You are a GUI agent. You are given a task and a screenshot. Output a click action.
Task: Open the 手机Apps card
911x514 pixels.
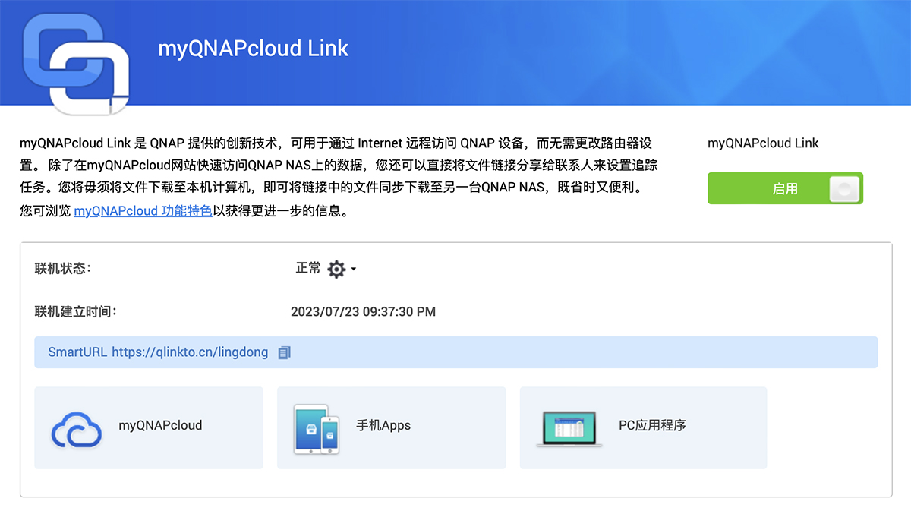[x=391, y=427]
